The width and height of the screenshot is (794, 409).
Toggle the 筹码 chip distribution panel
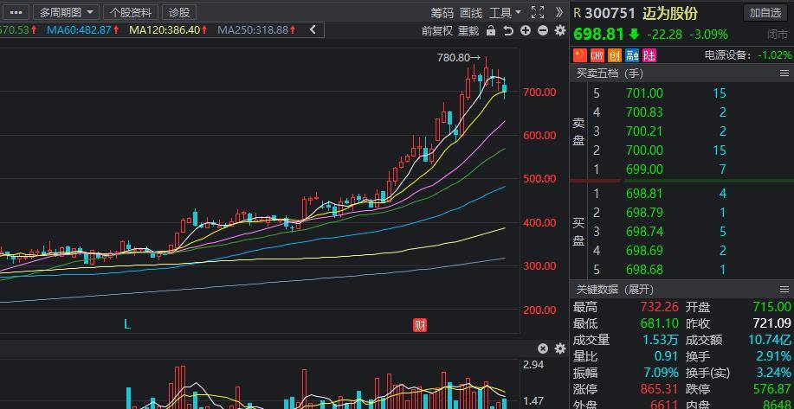click(442, 12)
